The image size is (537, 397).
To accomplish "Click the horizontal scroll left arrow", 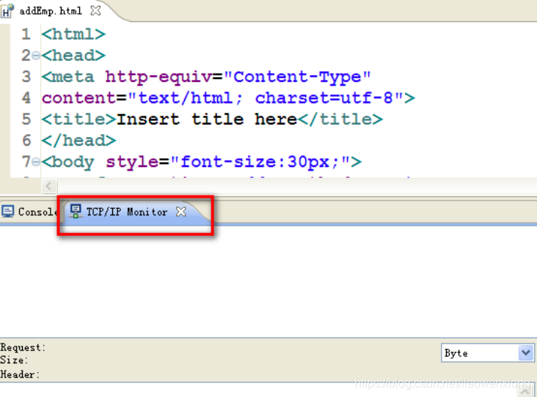I will click(x=49, y=186).
